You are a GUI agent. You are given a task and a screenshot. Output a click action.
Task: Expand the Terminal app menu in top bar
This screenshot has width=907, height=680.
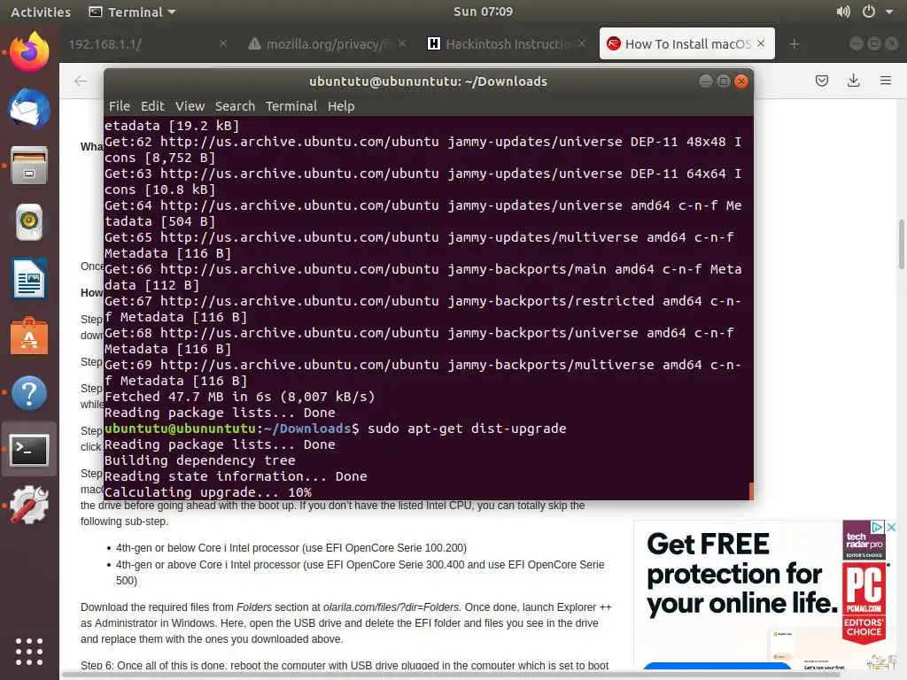(132, 12)
